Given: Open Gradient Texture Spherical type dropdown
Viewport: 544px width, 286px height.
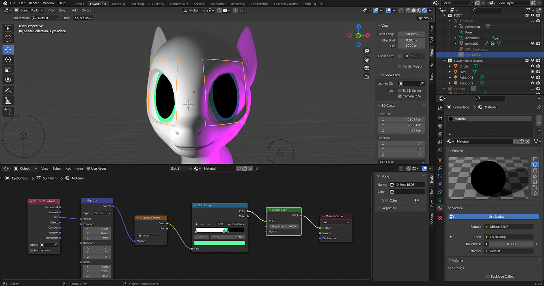Looking at the screenshot, I should pos(151,236).
